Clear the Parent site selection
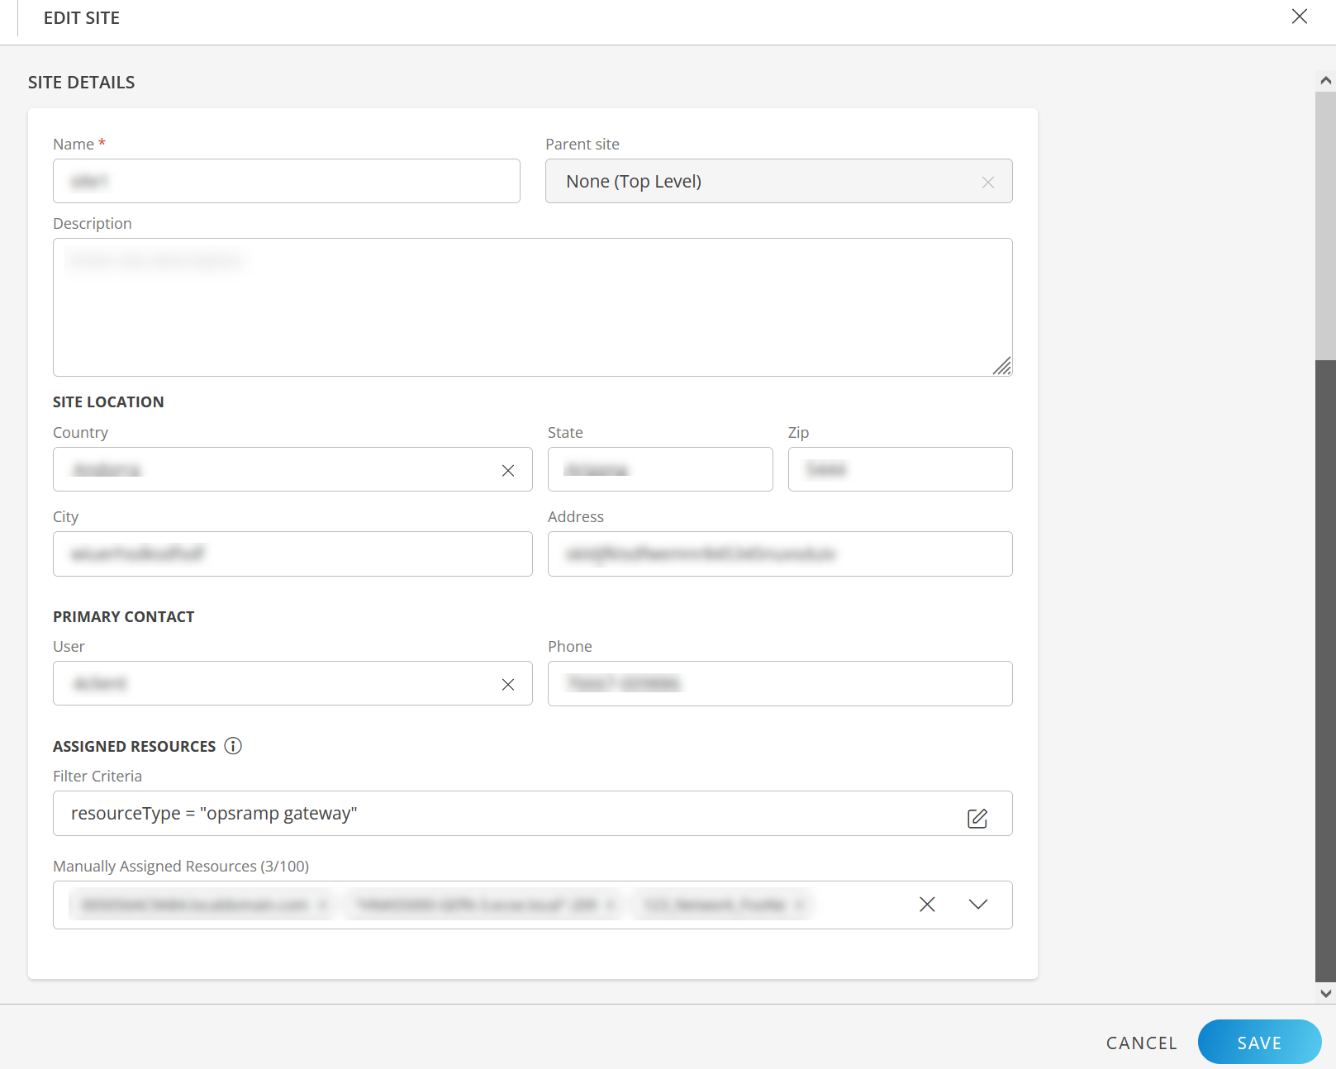The image size is (1336, 1069). pos(987,182)
